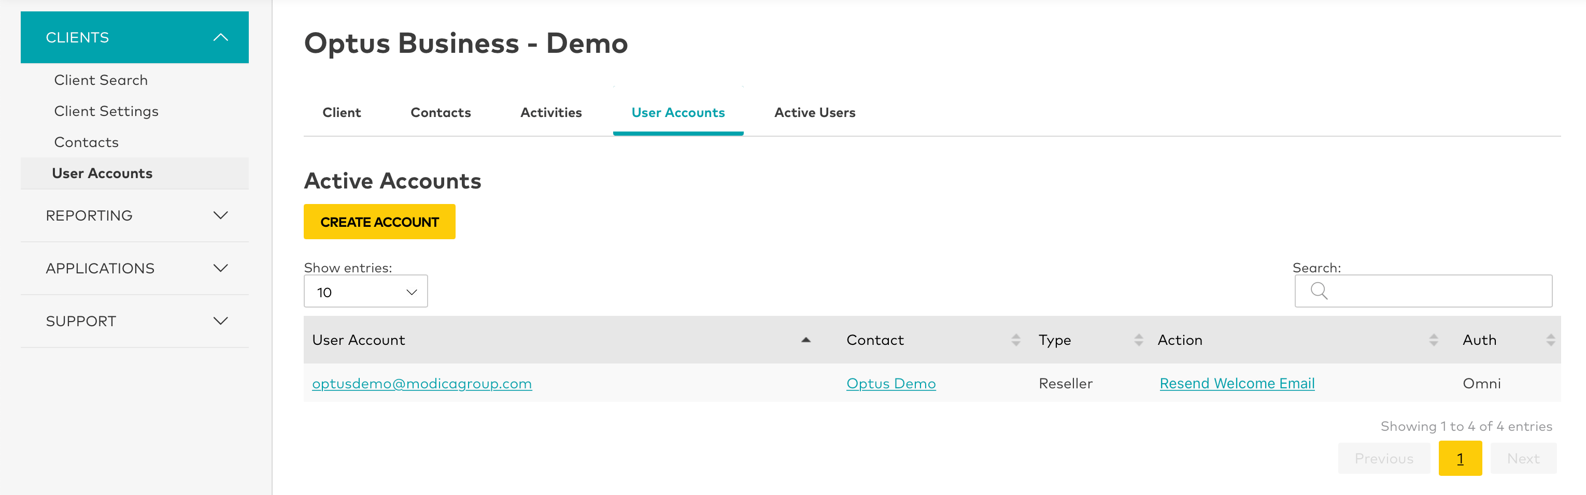Go to page 1 in pagination
Image resolution: width=1586 pixels, height=495 pixels.
coord(1459,459)
